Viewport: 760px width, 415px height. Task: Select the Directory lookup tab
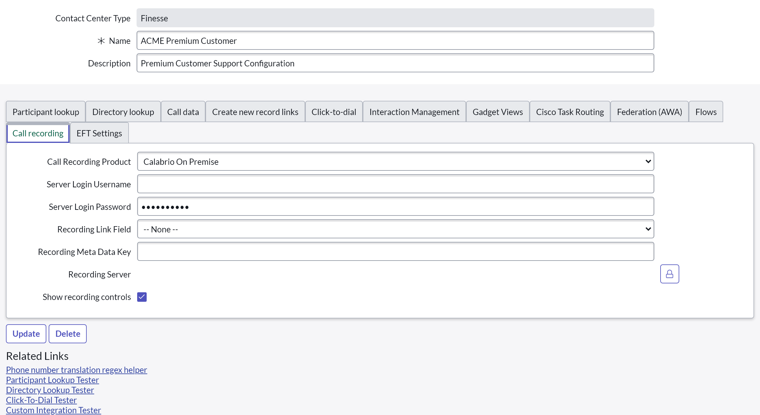[x=123, y=112]
